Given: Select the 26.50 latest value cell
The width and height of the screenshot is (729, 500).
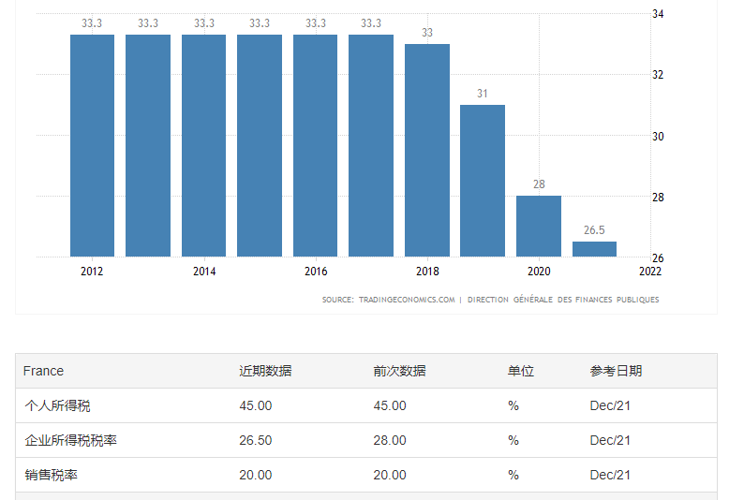Looking at the screenshot, I should point(256,440).
